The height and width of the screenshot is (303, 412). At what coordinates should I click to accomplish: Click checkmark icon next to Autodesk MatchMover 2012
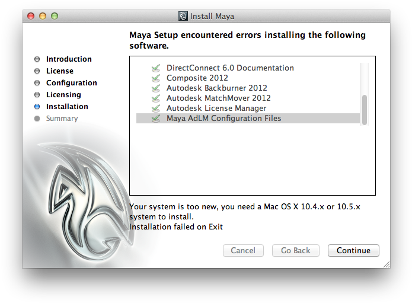pos(156,98)
